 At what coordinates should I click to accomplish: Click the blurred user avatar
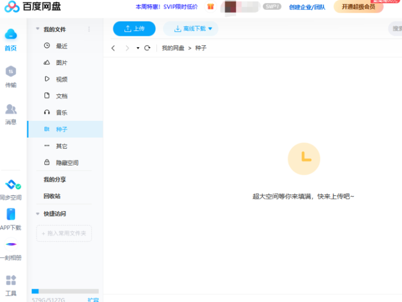click(x=230, y=7)
